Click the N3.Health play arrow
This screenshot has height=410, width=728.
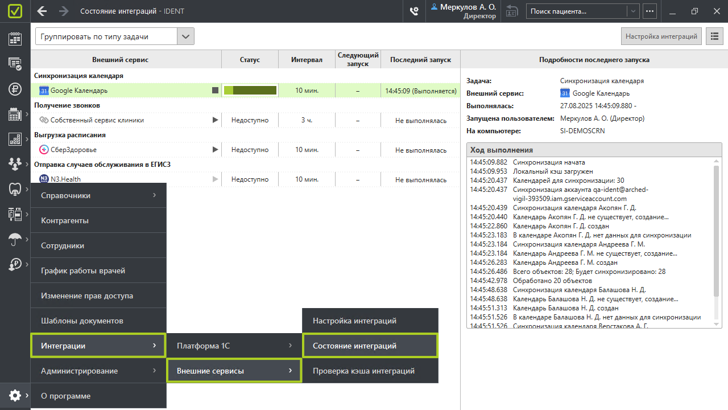coord(215,179)
